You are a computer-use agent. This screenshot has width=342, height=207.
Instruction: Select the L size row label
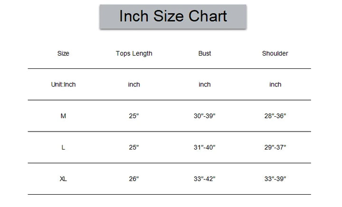(x=63, y=147)
